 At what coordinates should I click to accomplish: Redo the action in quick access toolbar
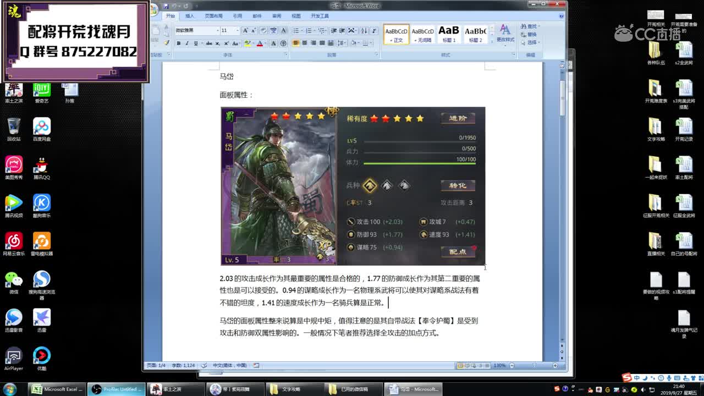click(186, 6)
